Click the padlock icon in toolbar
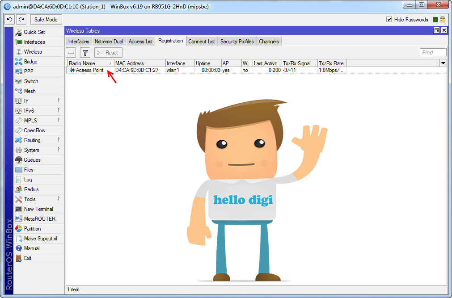This screenshot has height=298, width=452. (443, 19)
